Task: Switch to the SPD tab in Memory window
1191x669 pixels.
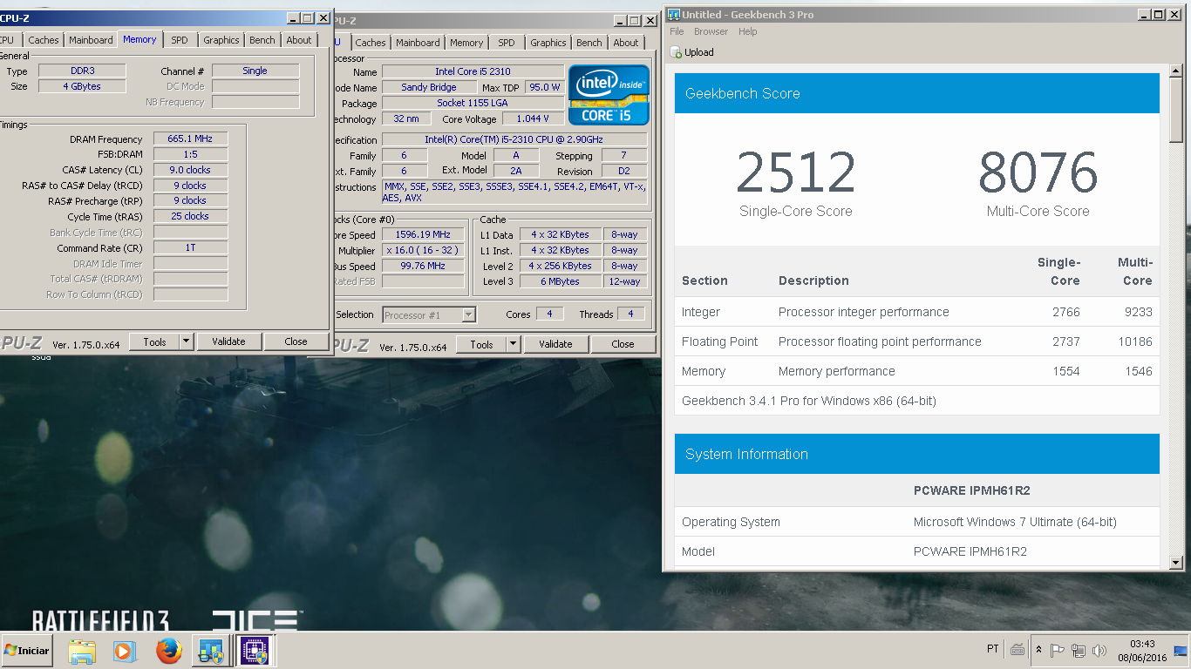Action: pos(179,40)
